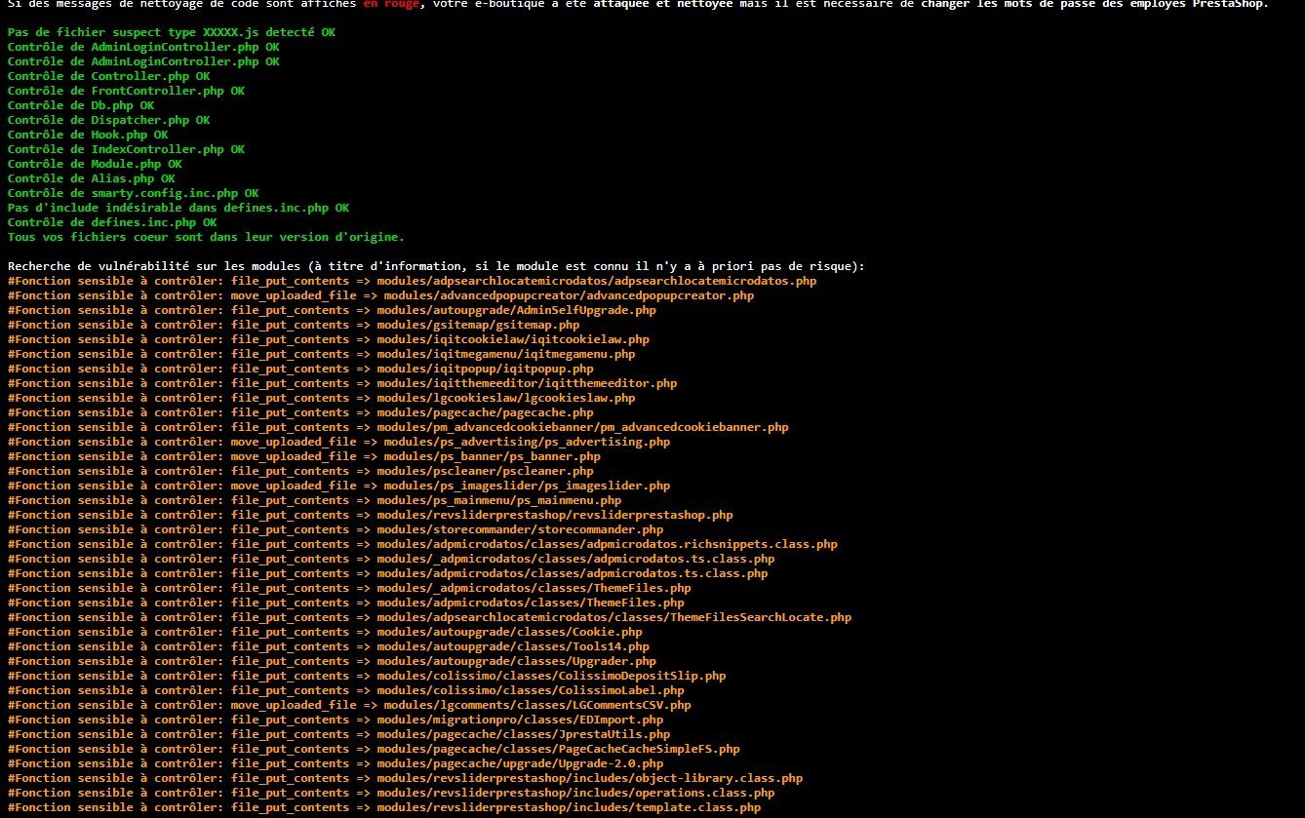Select the adpsearchlocatemicrodatos.php module path
The image size is (1305, 818).
point(597,281)
